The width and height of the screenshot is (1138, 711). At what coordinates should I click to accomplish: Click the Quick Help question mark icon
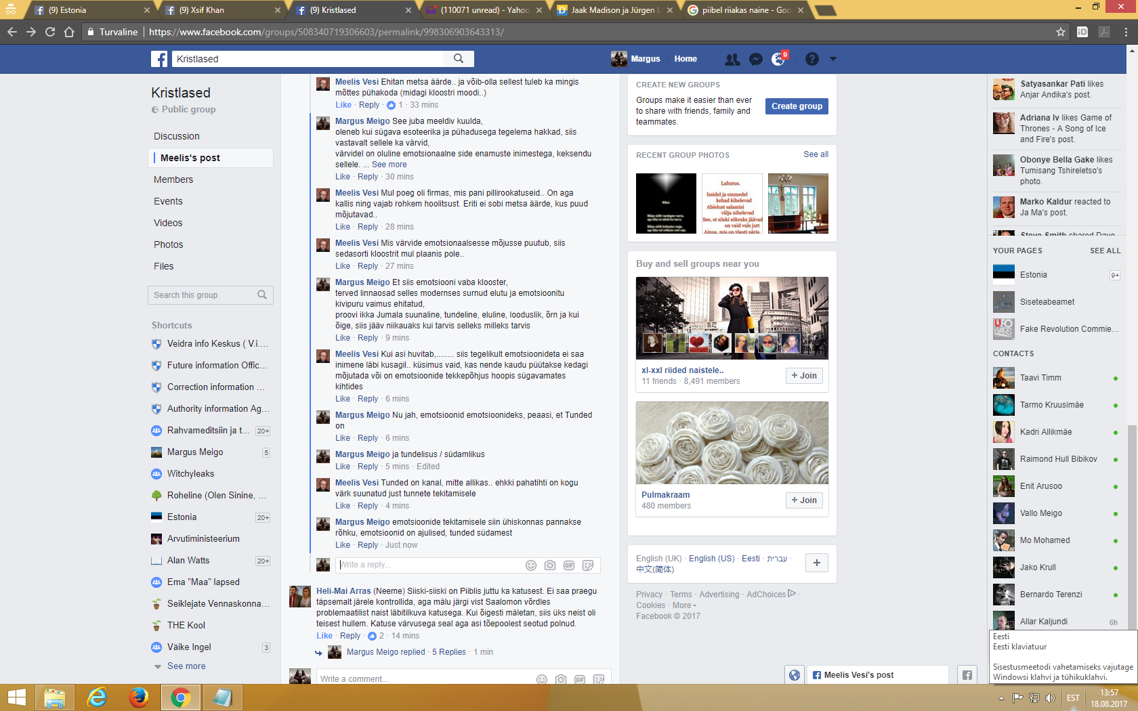click(x=812, y=60)
